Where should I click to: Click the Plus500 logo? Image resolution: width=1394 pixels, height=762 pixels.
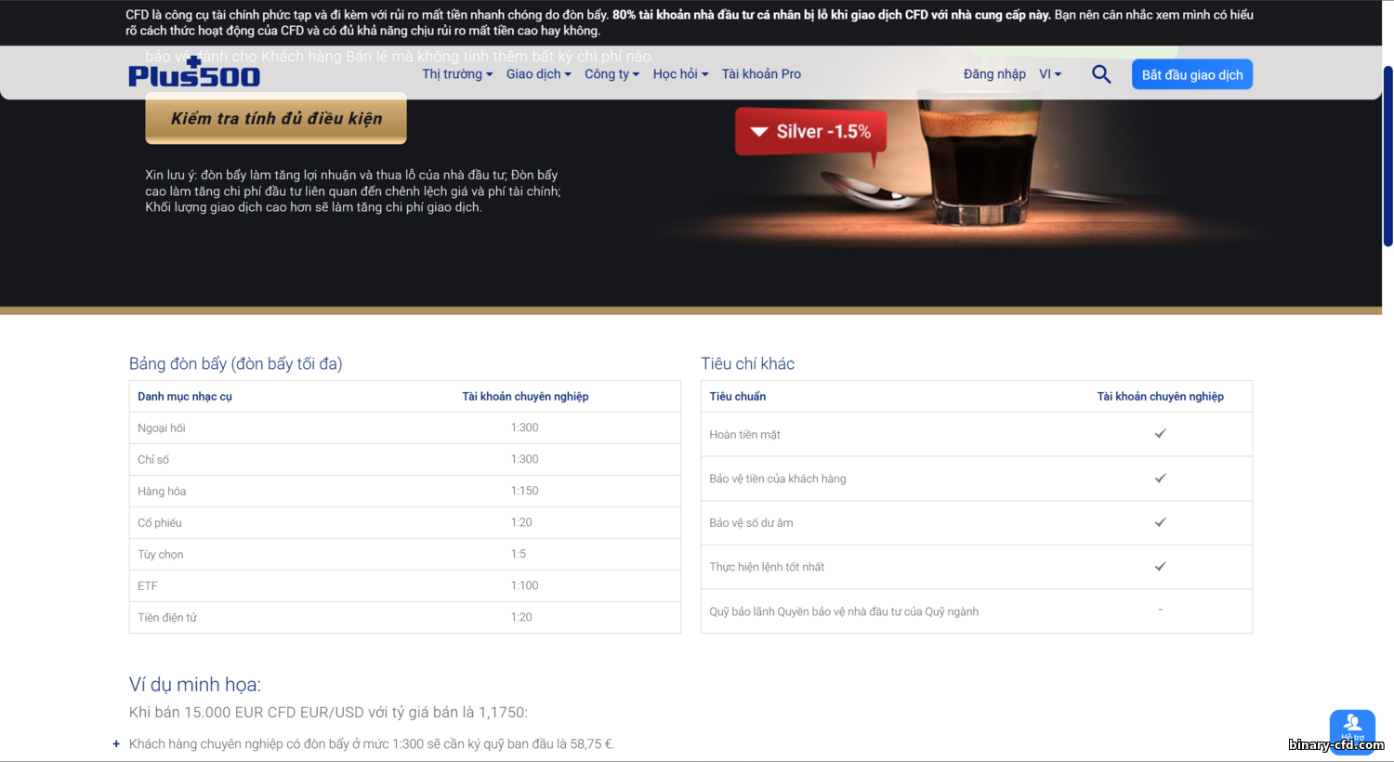click(194, 74)
